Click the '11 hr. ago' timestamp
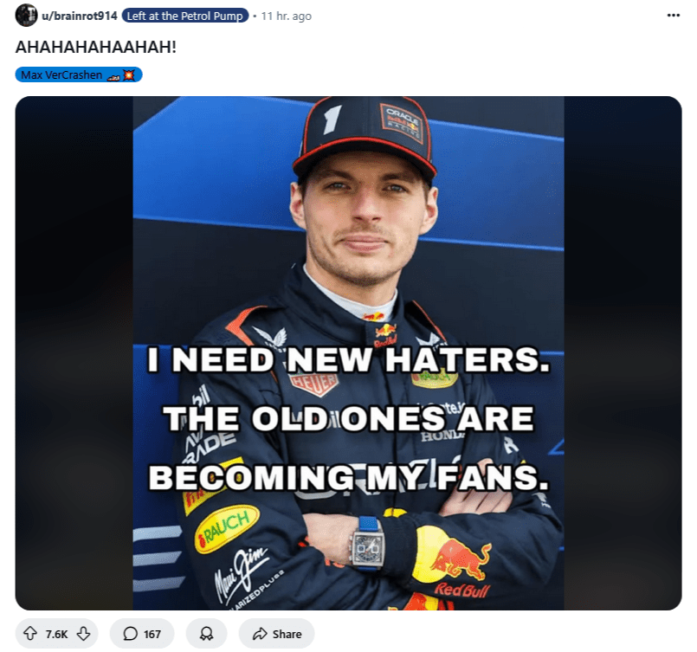Image resolution: width=697 pixels, height=652 pixels. pos(287,16)
